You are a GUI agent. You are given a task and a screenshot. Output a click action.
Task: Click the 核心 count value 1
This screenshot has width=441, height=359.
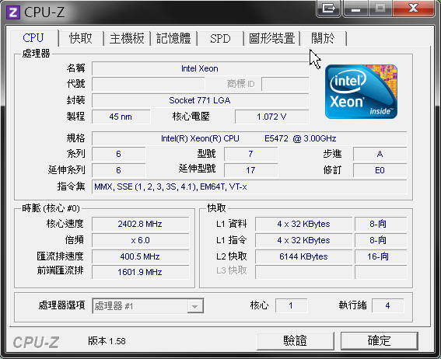pos(291,305)
